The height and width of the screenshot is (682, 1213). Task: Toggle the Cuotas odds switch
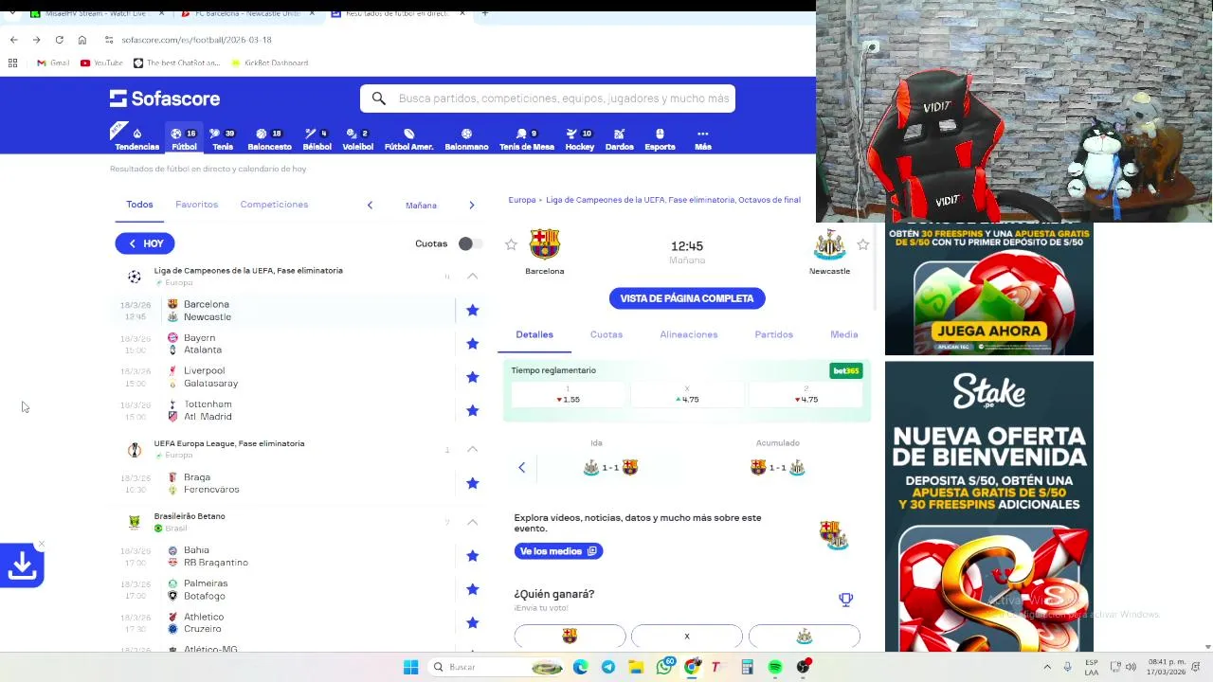pyautogui.click(x=470, y=243)
